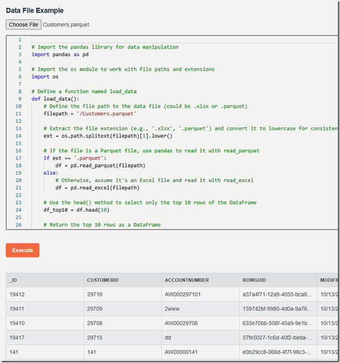Screen dimensions: 340x363
Task: Click the 'def load_data():' line
Action: 55,99
